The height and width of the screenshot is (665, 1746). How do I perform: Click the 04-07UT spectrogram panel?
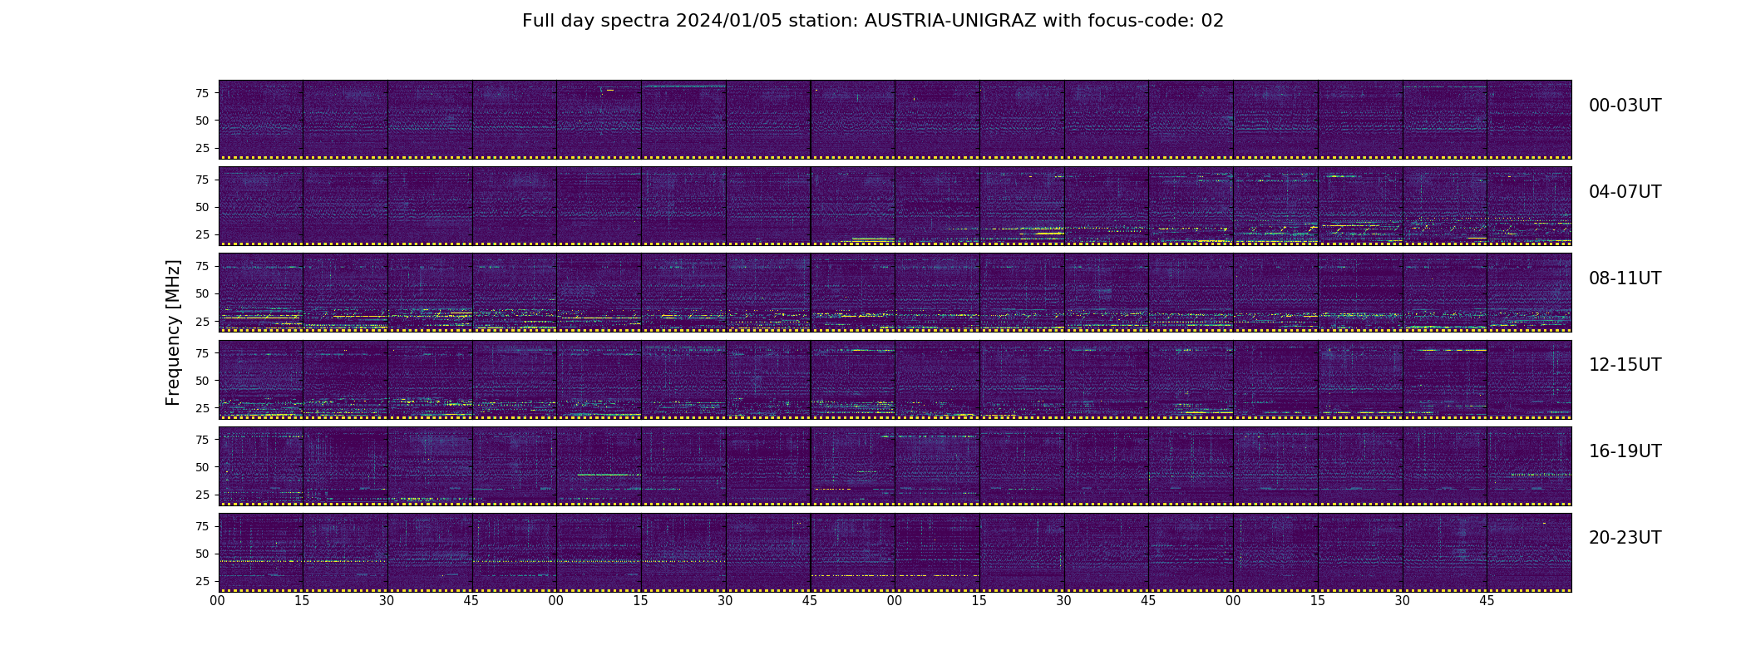coord(895,206)
